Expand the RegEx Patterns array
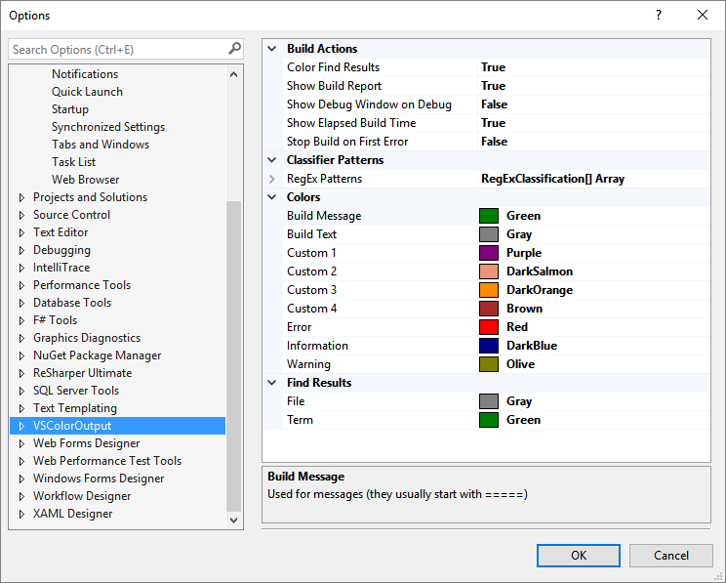The width and height of the screenshot is (726, 583). tap(272, 179)
